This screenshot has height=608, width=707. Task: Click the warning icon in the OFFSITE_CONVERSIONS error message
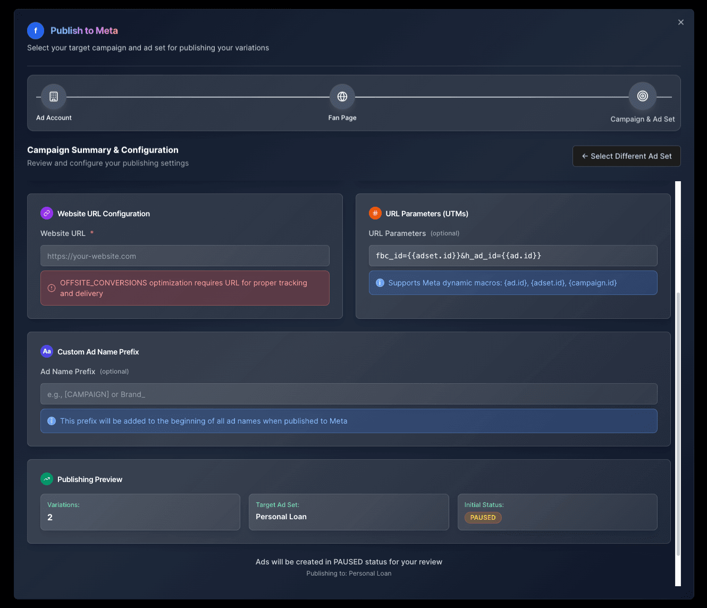point(51,288)
